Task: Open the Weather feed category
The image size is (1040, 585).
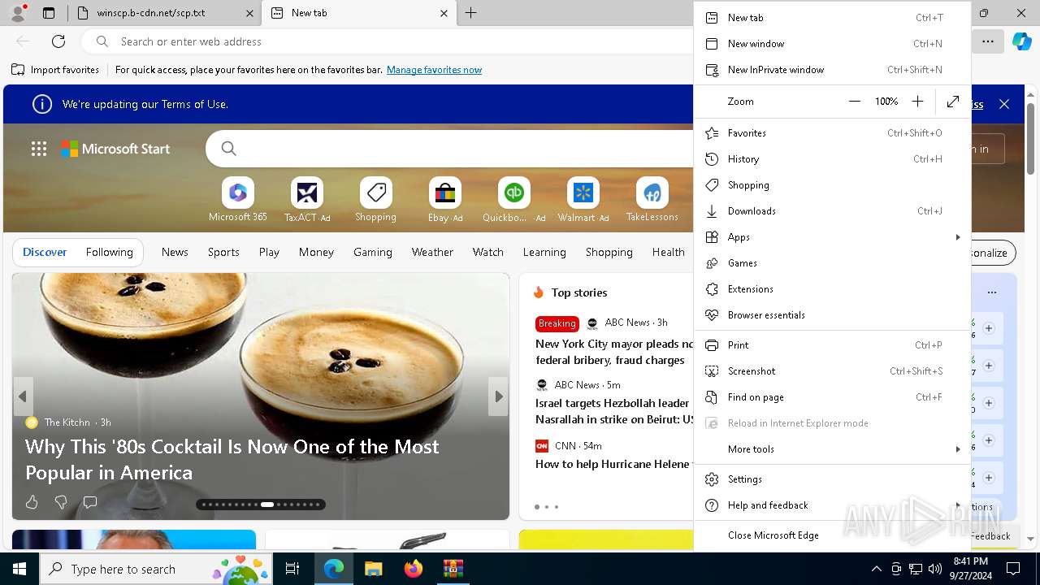Action: point(432,253)
